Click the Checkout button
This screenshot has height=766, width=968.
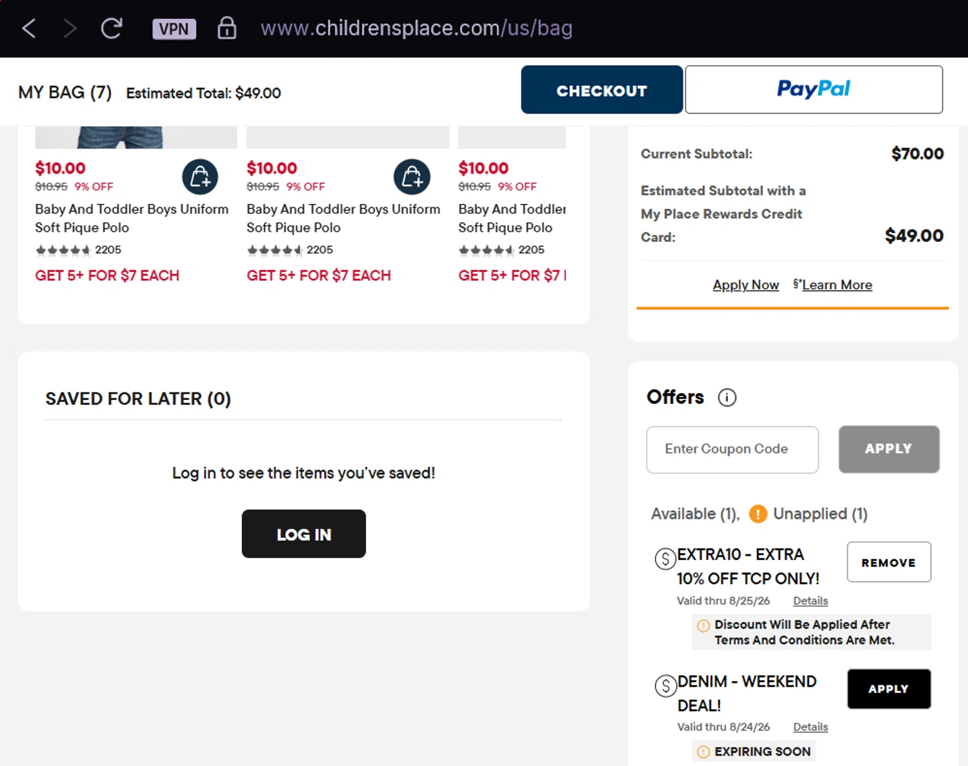point(601,90)
